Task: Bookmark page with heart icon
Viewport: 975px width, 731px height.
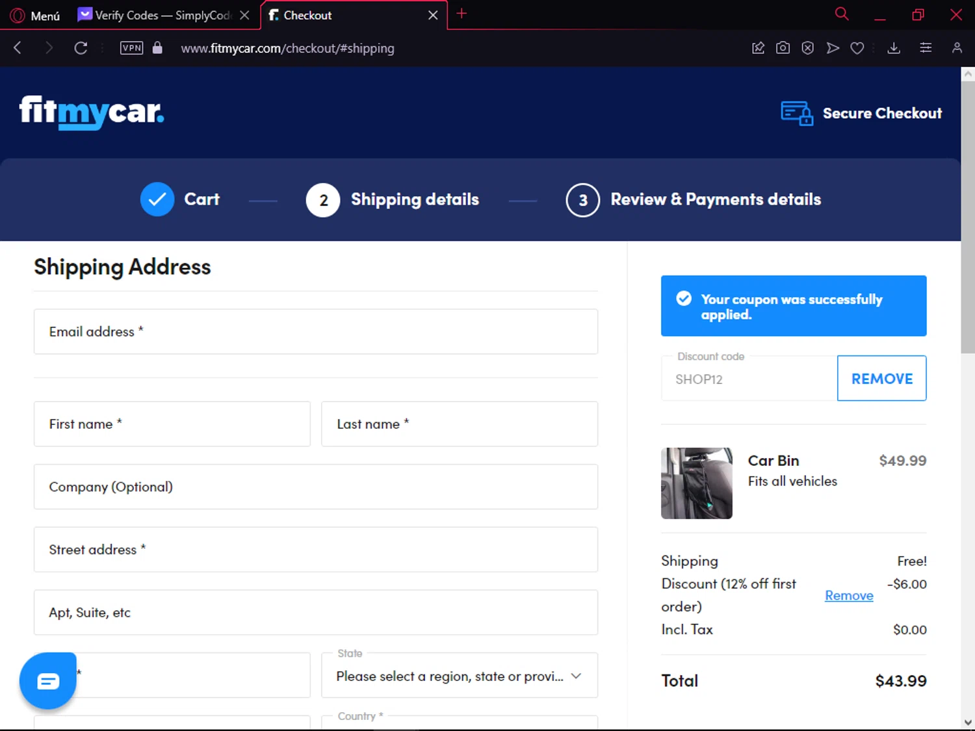Action: (857, 48)
